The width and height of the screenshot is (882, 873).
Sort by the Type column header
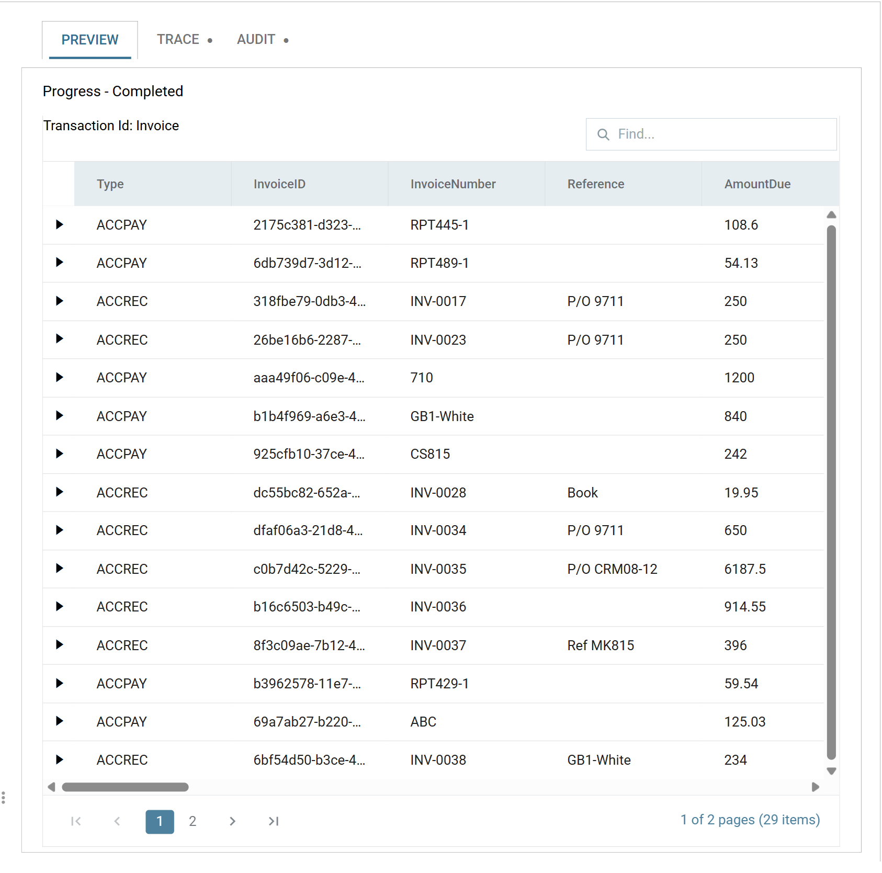153,184
